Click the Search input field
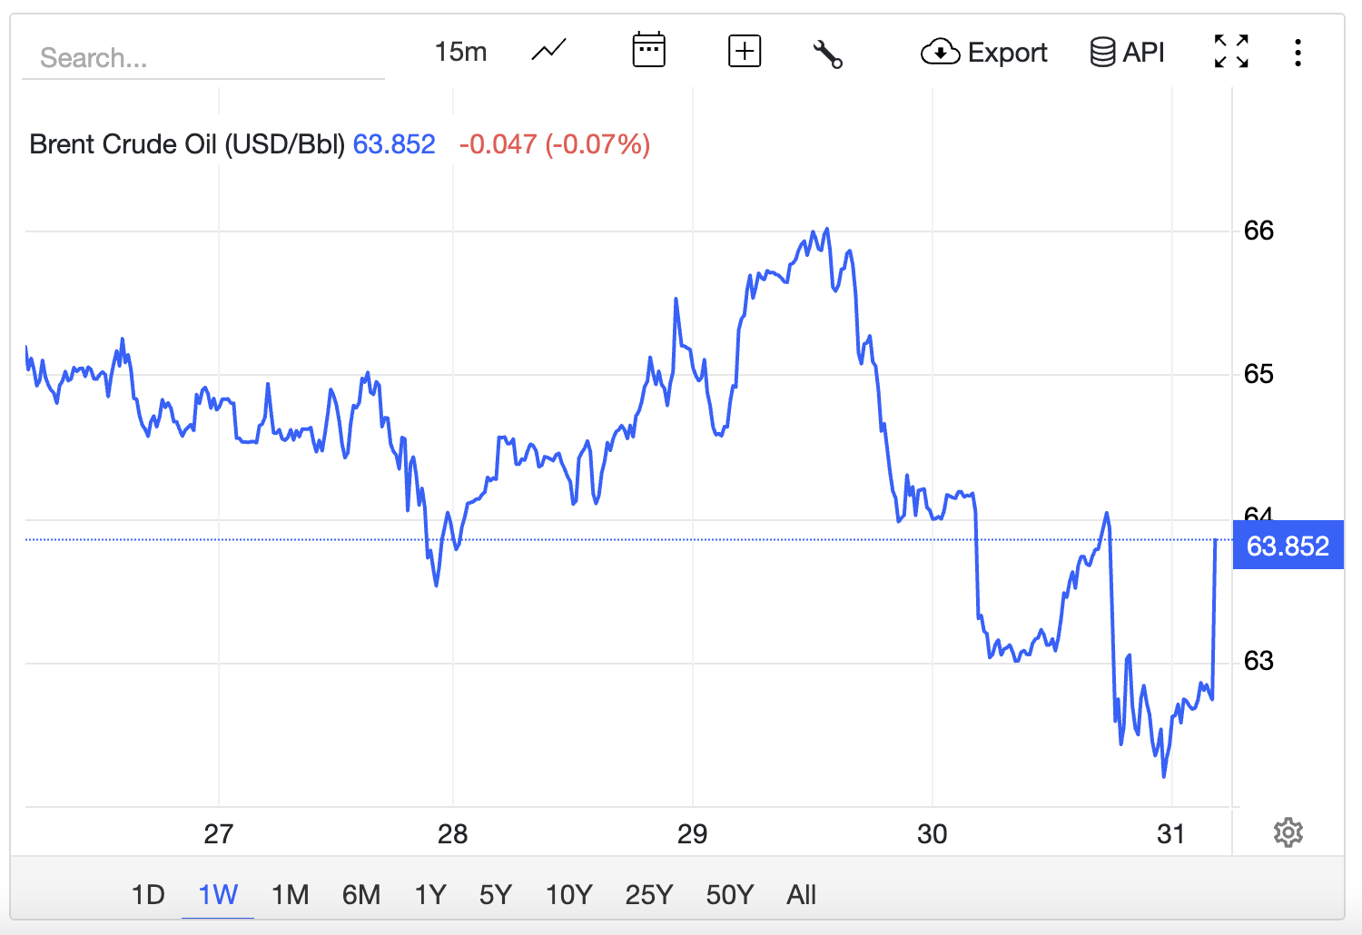This screenshot has width=1362, height=935. [x=203, y=58]
